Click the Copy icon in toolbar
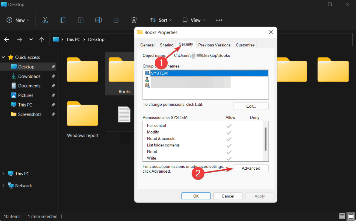 click(63, 20)
